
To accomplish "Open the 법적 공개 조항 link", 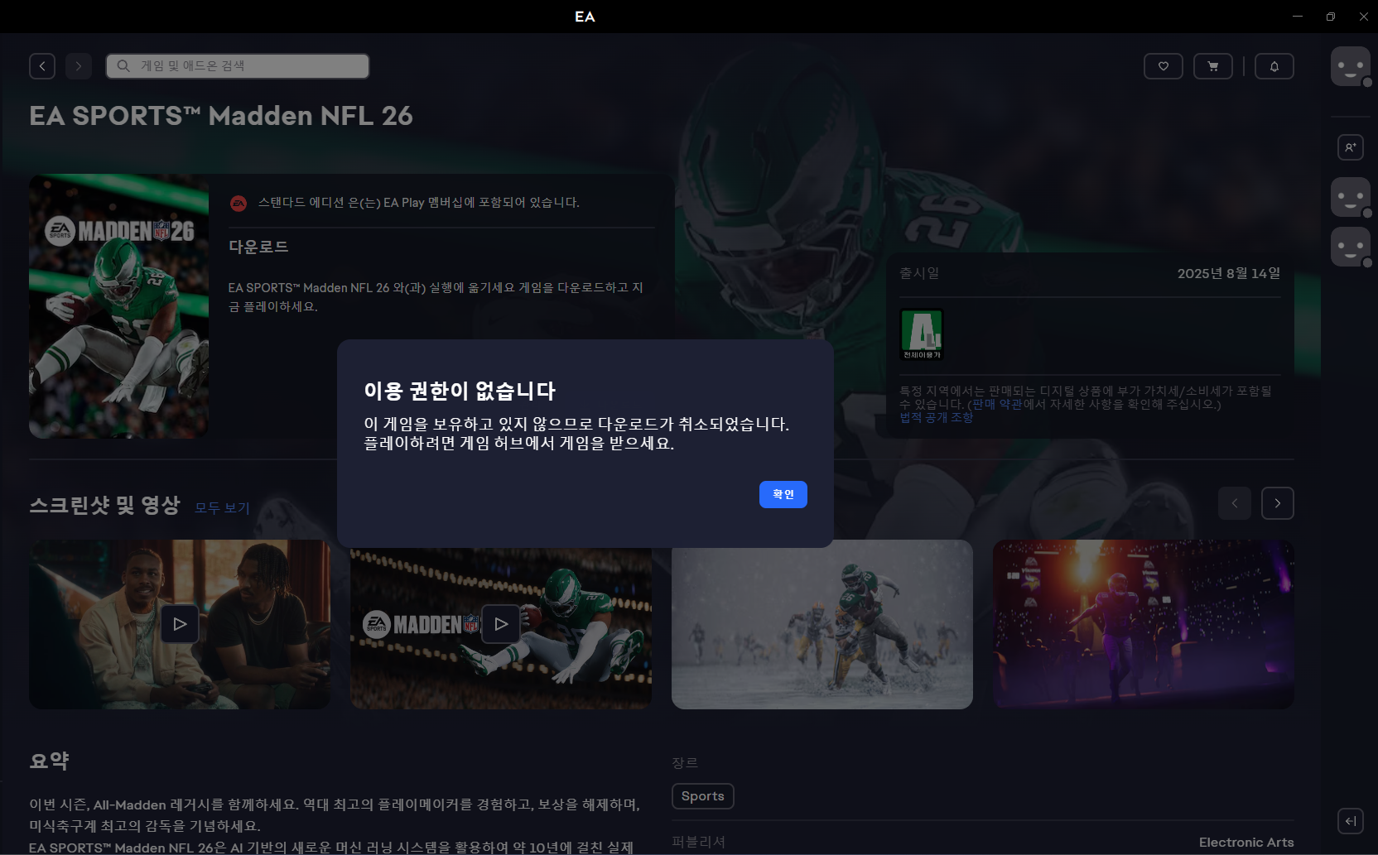I will pos(936,418).
